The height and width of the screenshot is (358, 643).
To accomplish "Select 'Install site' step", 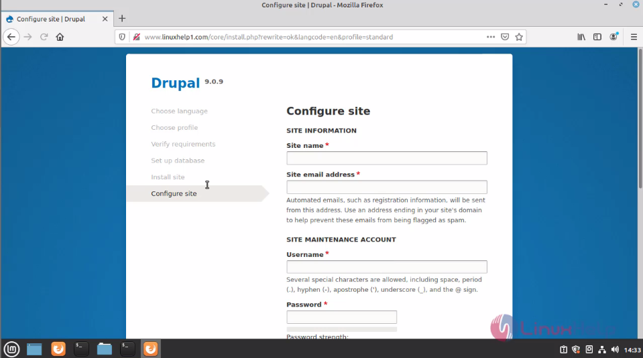I will click(x=168, y=177).
